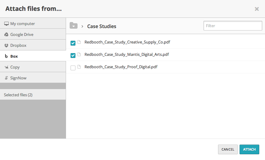Click the Dropbox logo icon
The height and width of the screenshot is (160, 265).
(x=6, y=45)
